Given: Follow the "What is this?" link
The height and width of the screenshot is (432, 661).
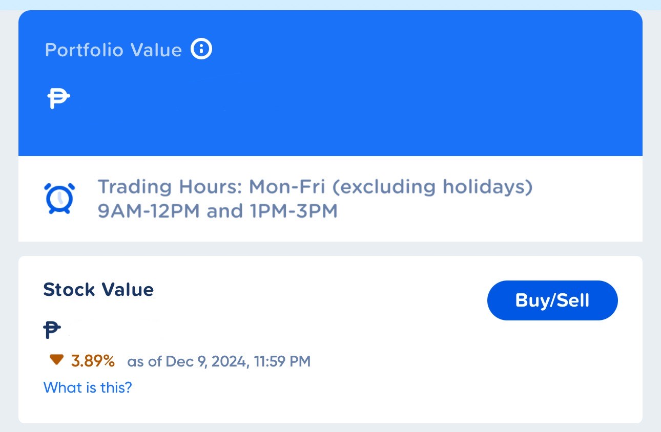Looking at the screenshot, I should pos(88,387).
